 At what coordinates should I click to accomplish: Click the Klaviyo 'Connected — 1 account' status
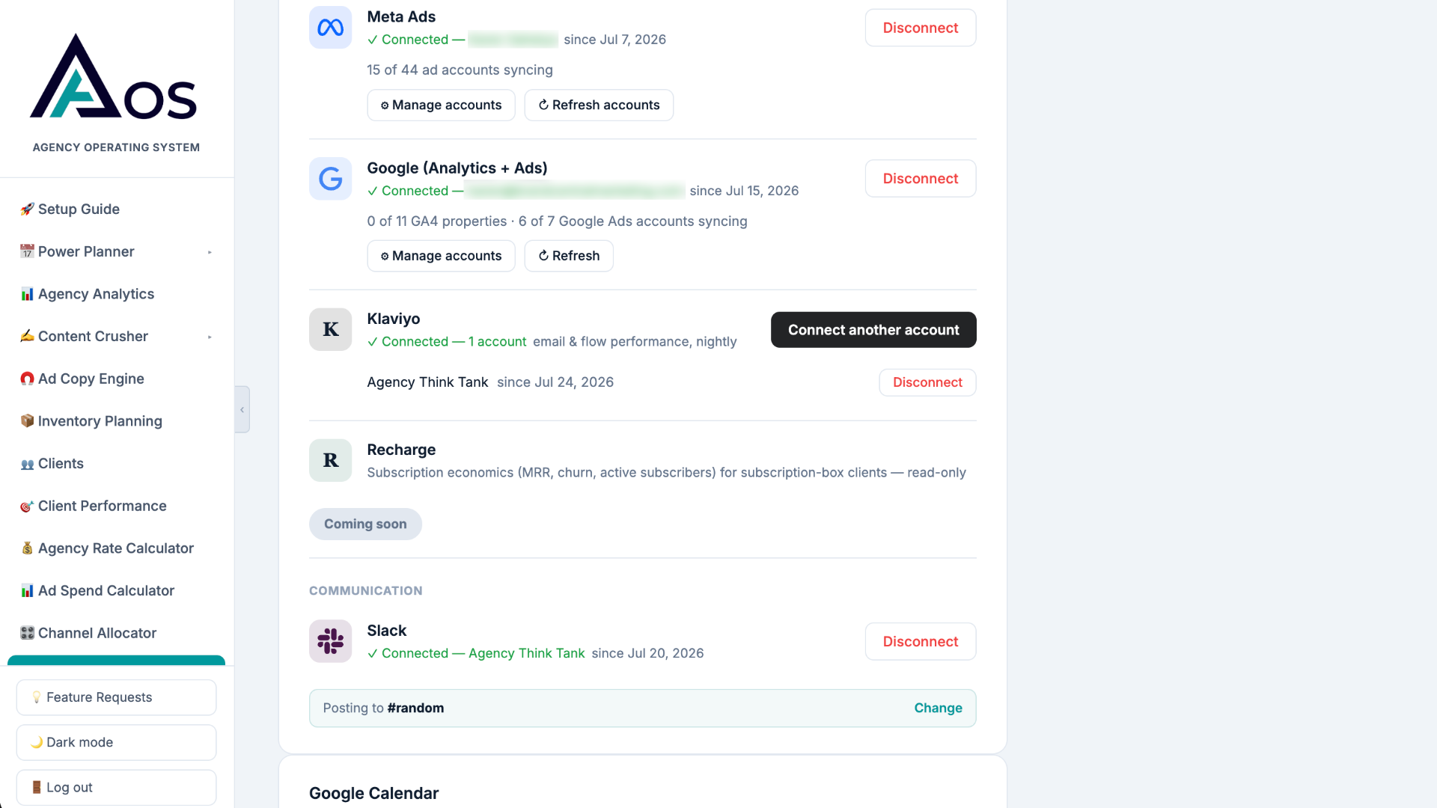(447, 342)
